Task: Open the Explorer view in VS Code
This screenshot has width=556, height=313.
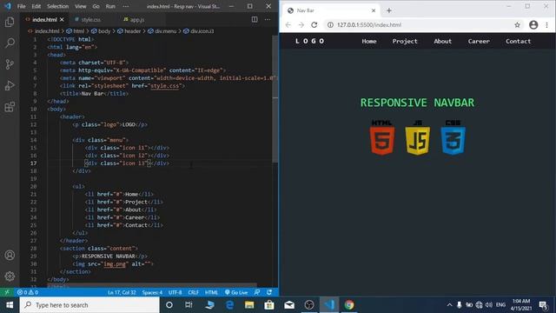Action: pos(10,22)
